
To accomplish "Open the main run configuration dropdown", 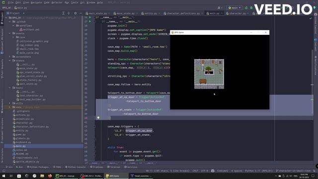I will pyautogui.click(x=235, y=8).
